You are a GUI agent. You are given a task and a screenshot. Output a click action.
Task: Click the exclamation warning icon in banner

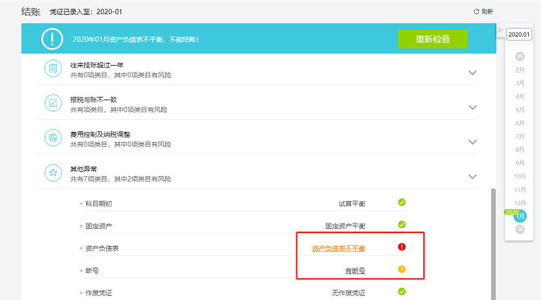52,39
